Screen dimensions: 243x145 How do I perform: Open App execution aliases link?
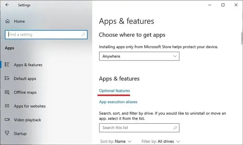point(118,102)
